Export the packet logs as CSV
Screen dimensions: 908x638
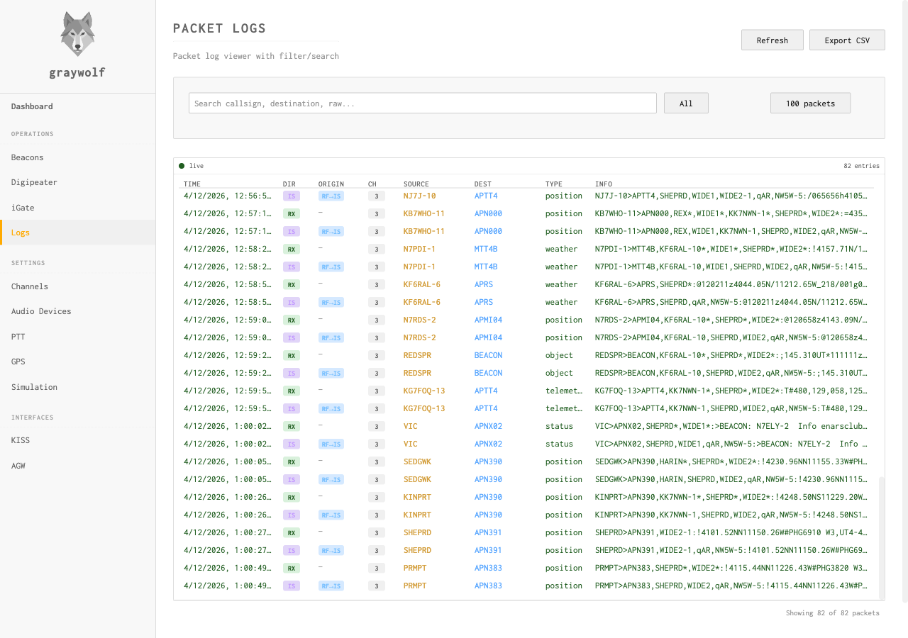[847, 40]
